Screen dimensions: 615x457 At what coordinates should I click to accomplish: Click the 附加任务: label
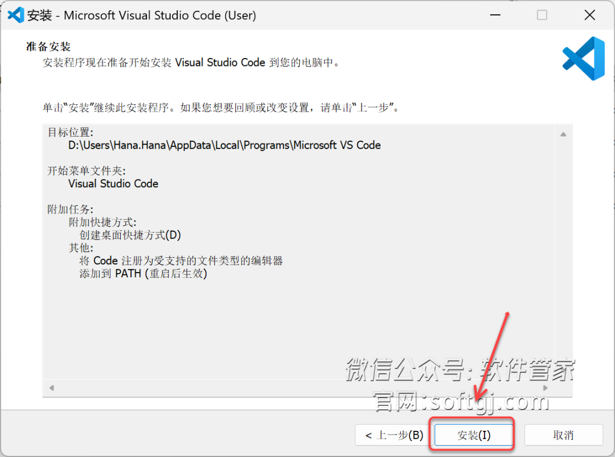70,209
